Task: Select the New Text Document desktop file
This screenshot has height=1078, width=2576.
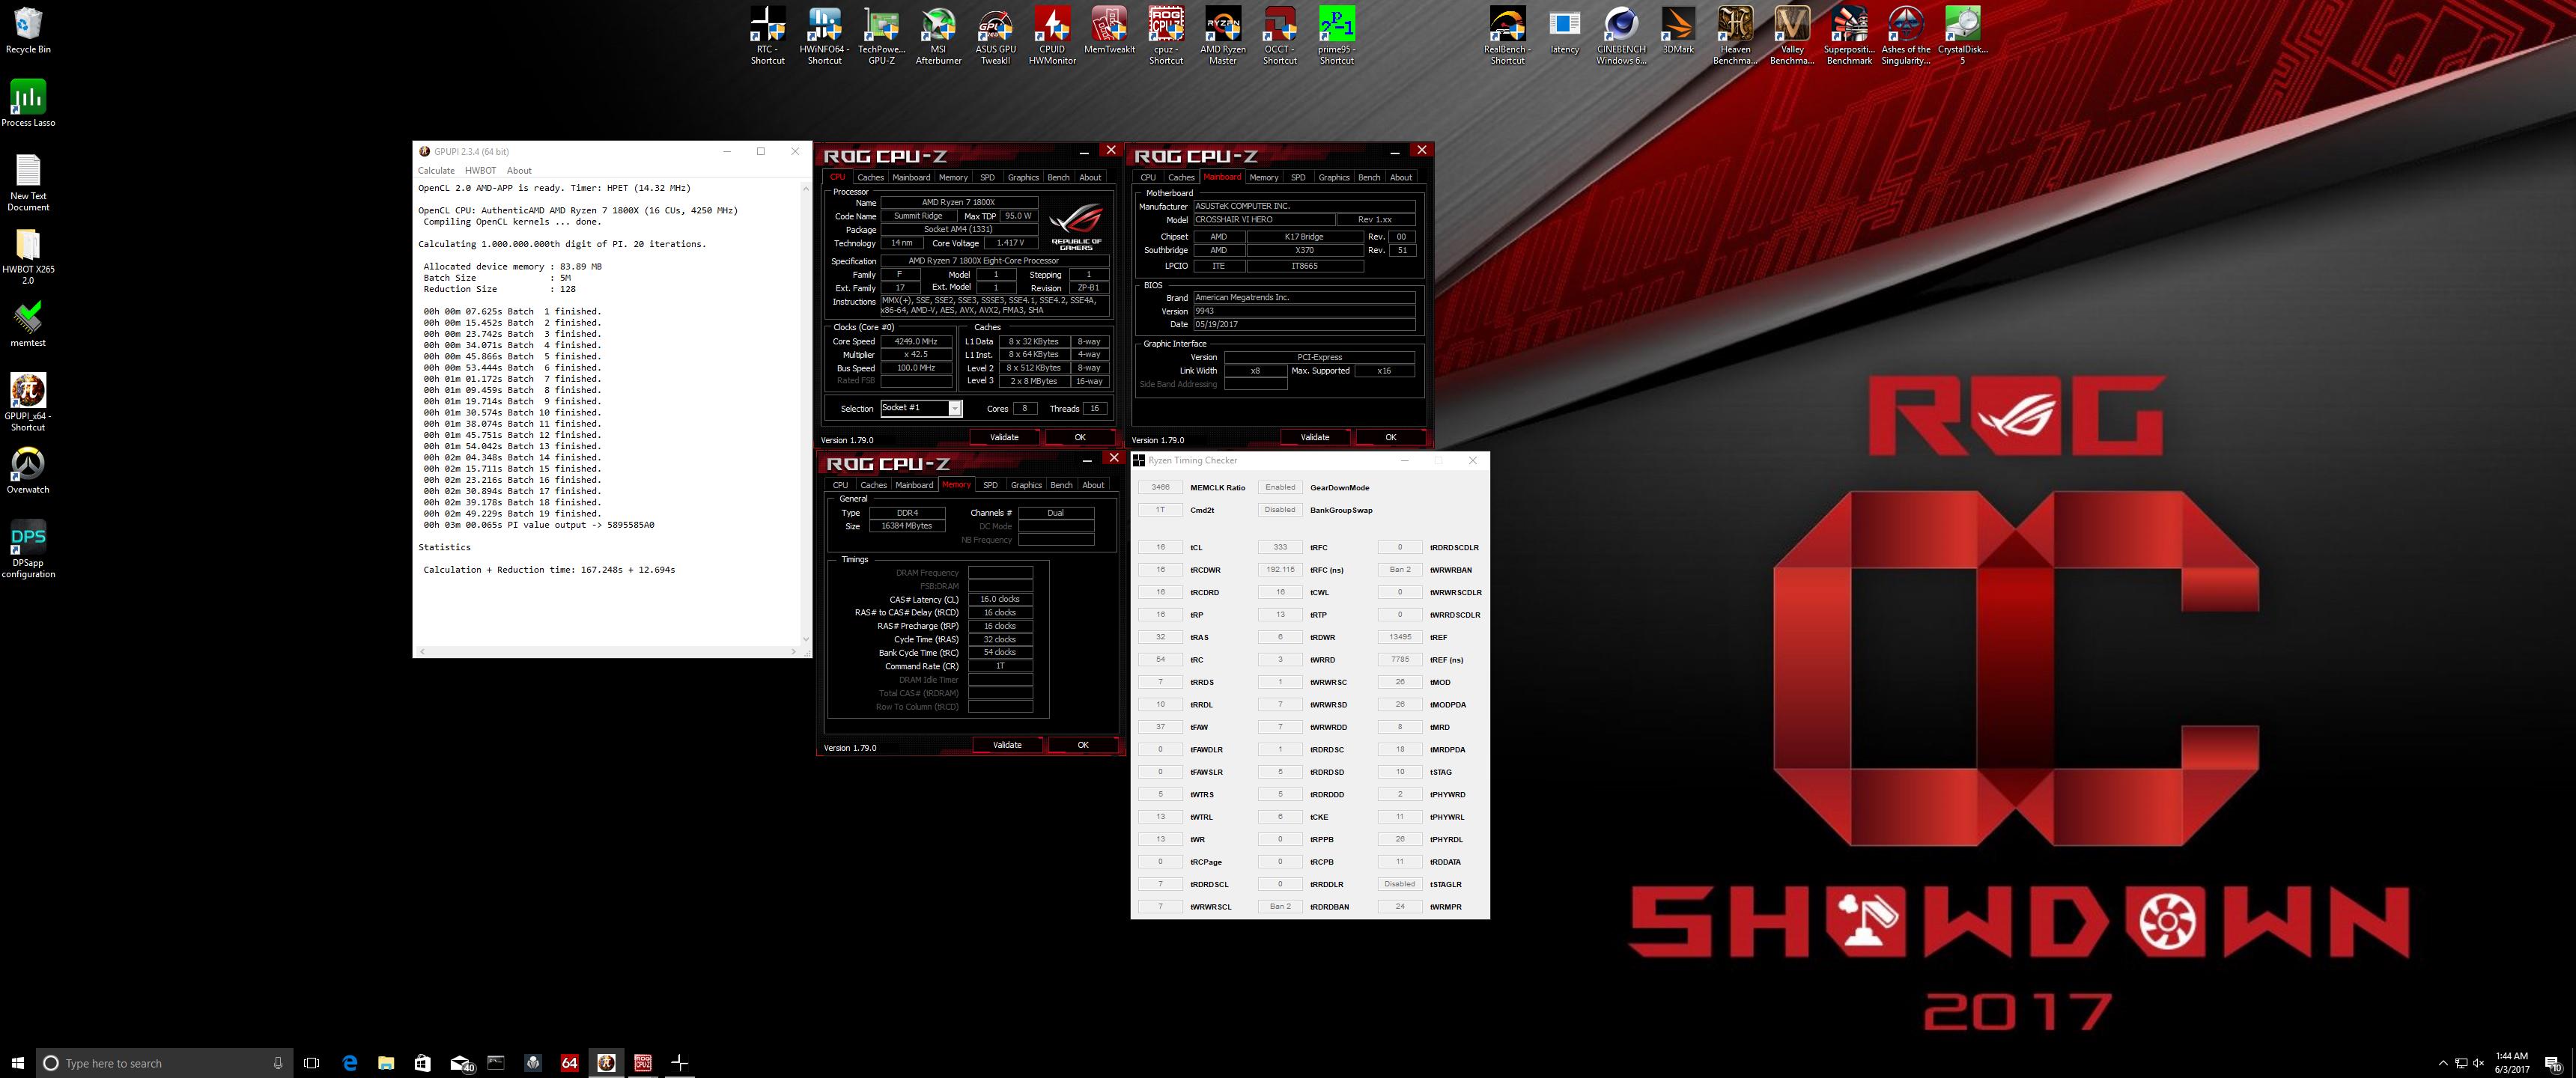Action: (28, 182)
